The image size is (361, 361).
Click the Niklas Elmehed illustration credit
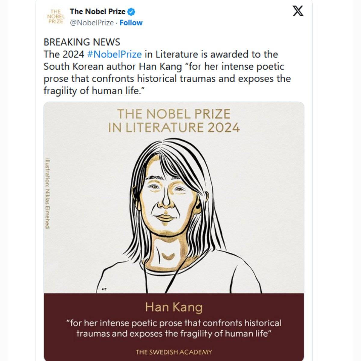47,193
